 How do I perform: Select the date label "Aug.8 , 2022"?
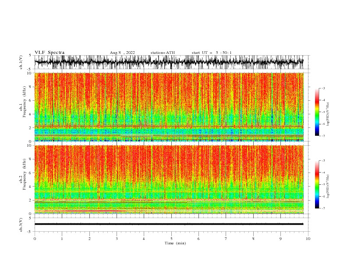click(x=122, y=53)
